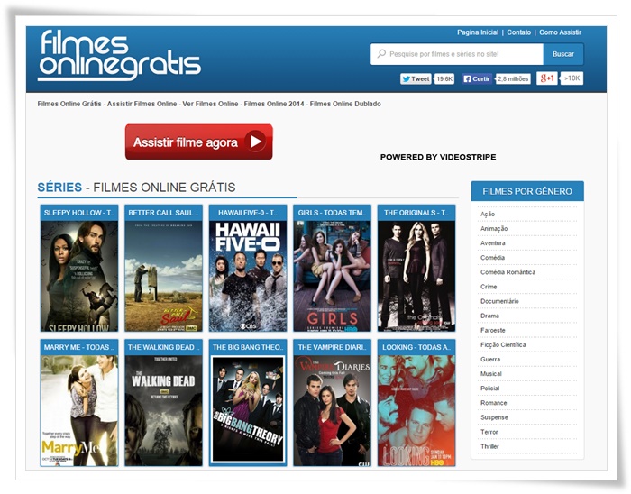Open The Originals poster
The image size is (631, 494).
point(416,276)
